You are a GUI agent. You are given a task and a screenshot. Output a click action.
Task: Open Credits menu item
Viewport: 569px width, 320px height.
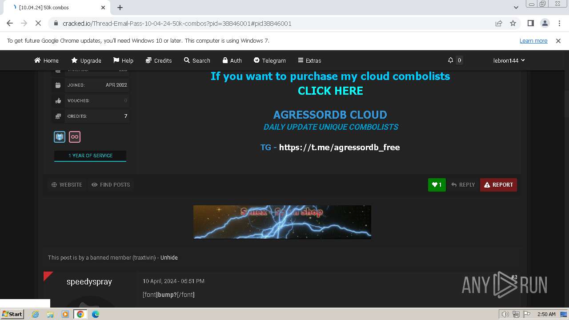[159, 60]
